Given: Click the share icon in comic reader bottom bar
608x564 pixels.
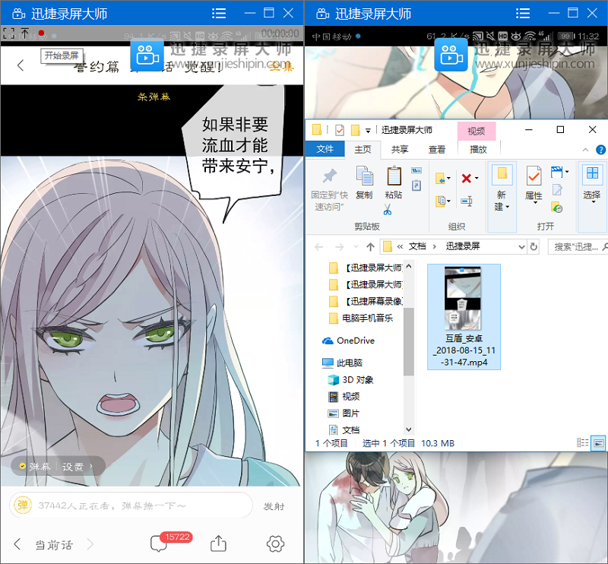Looking at the screenshot, I should tap(218, 543).
